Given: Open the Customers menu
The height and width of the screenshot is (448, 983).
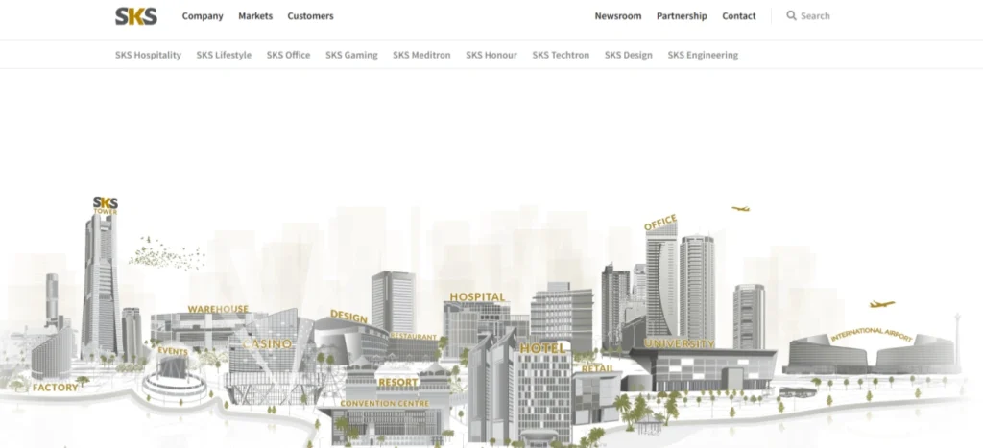Looking at the screenshot, I should [x=310, y=16].
